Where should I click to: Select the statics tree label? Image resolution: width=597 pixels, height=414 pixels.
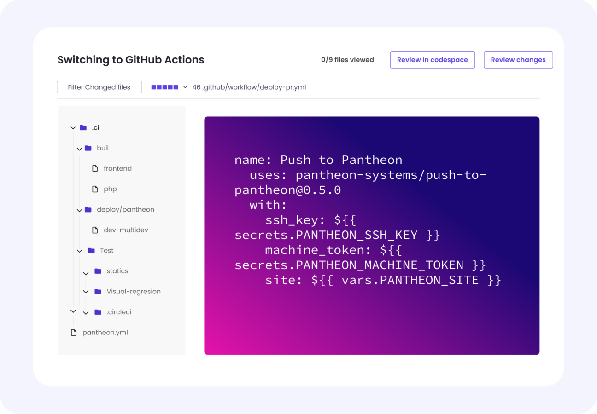pos(117,271)
